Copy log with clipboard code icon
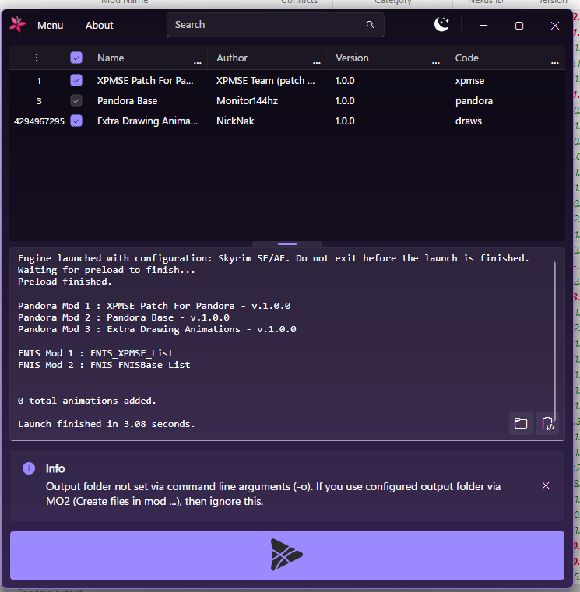Image resolution: width=580 pixels, height=592 pixels. point(548,423)
